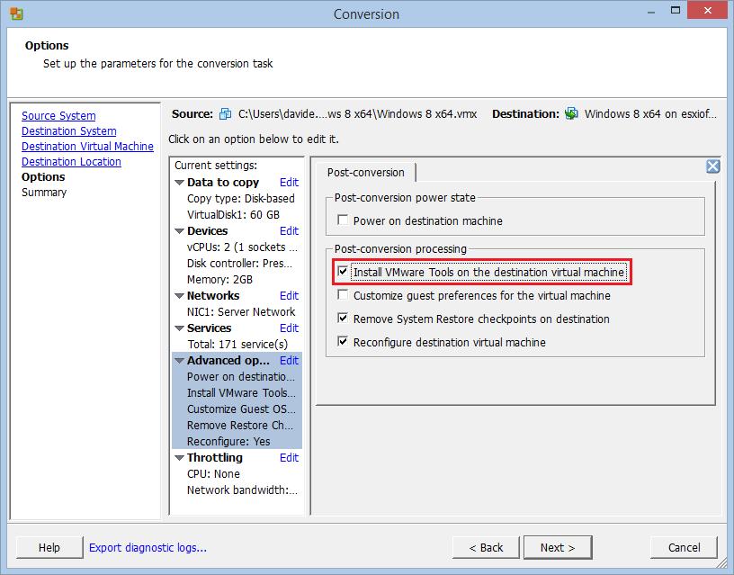Disable "Remove System Restore checkpoints on destination"
Image resolution: width=734 pixels, height=575 pixels.
point(343,318)
